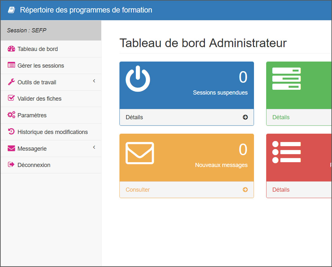The width and height of the screenshot is (332, 267).
Task: Click the Historique des modifications history icon
Action: 11,131
